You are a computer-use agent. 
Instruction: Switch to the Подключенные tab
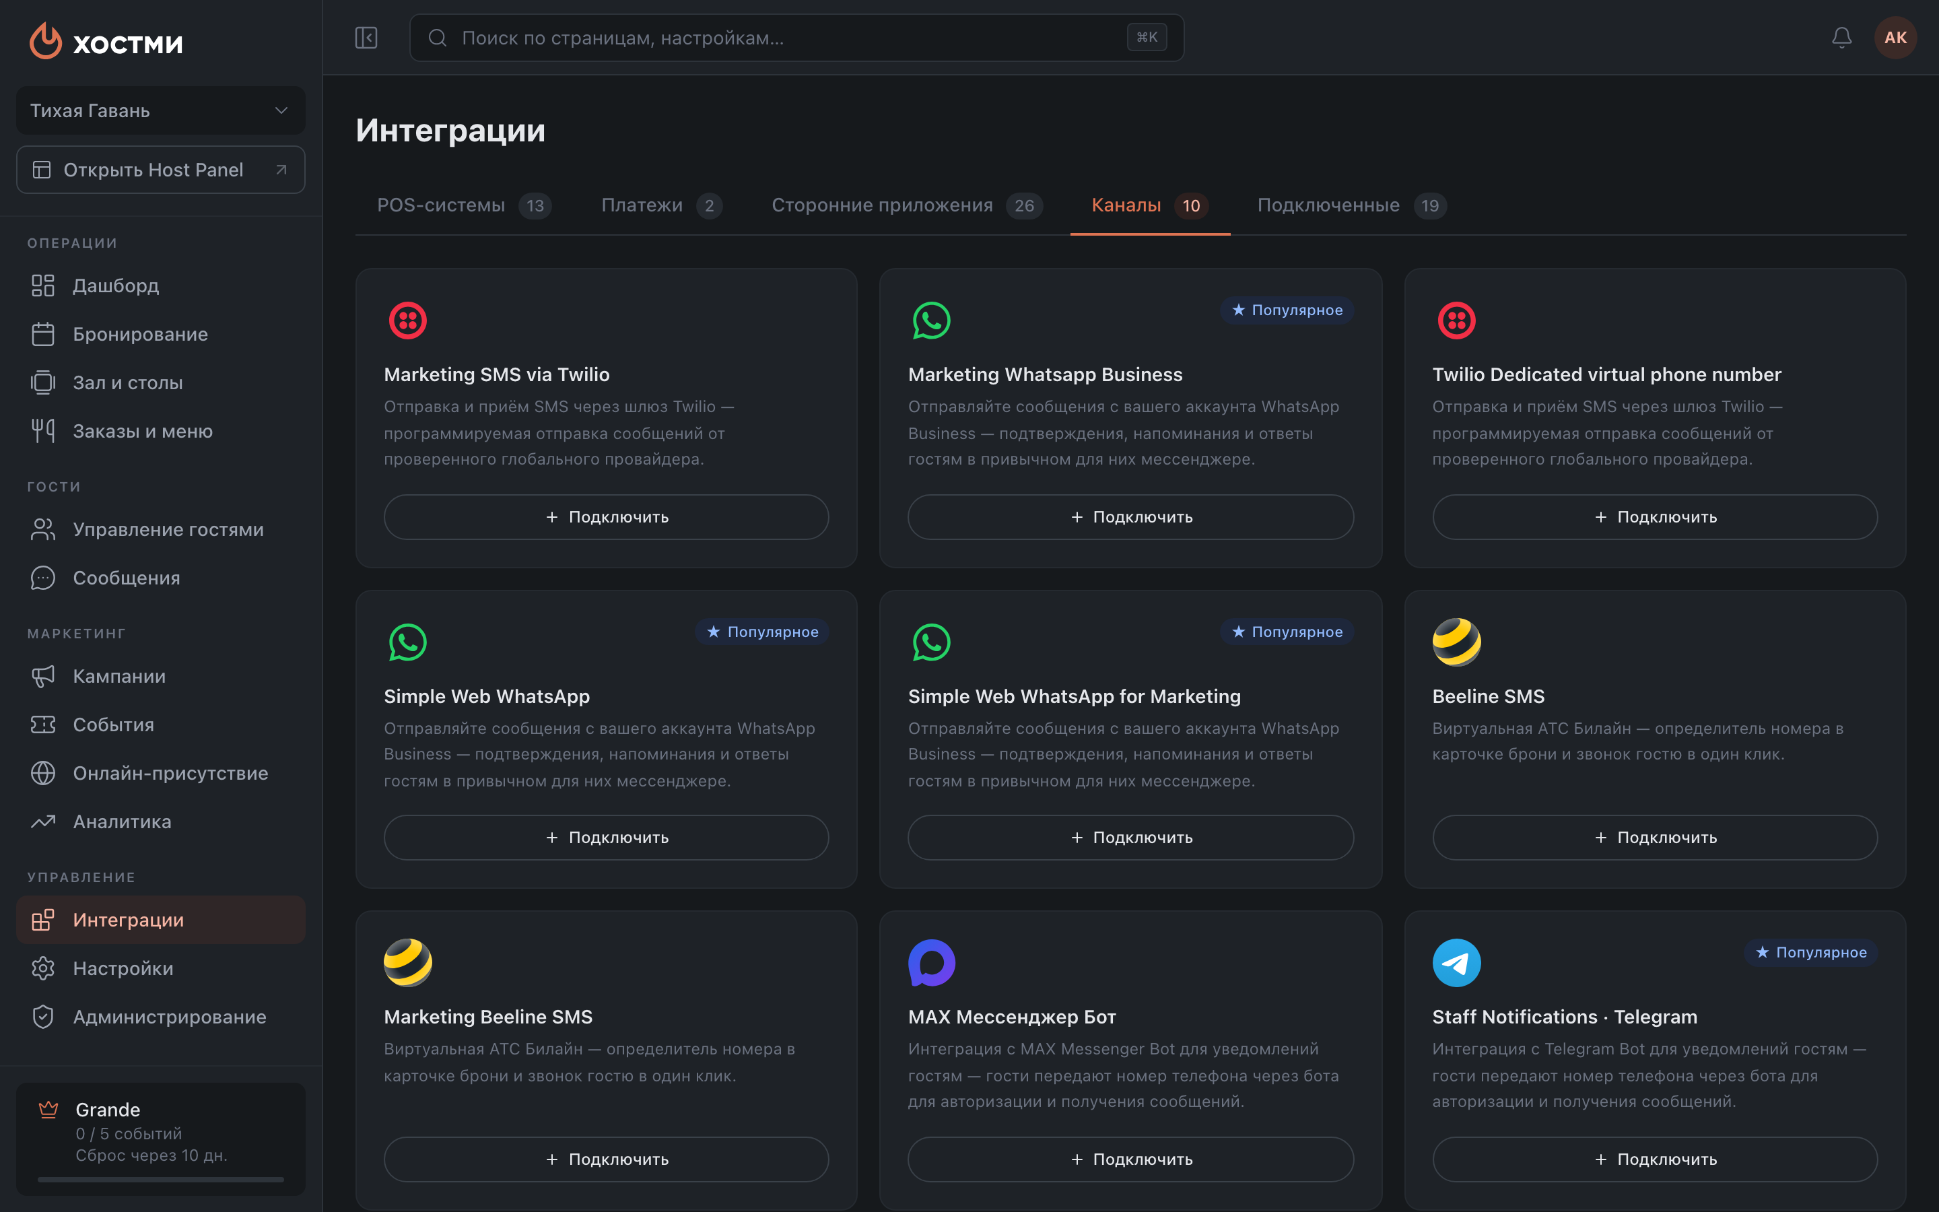[1352, 206]
